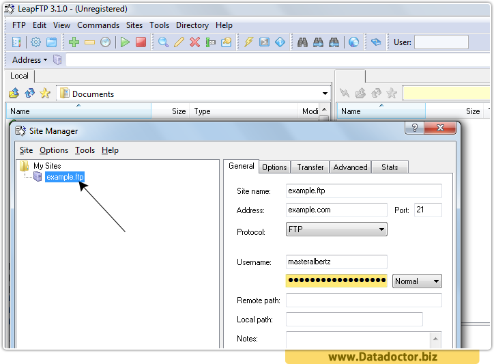Open the Address dropdown arrow

point(45,60)
